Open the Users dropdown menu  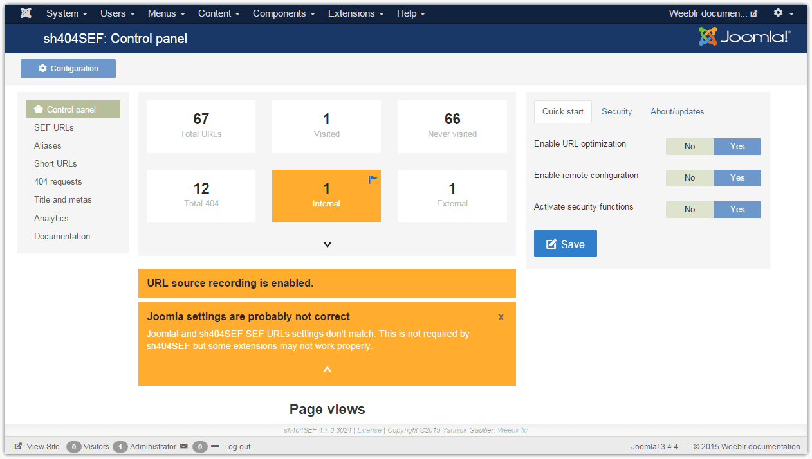118,13
